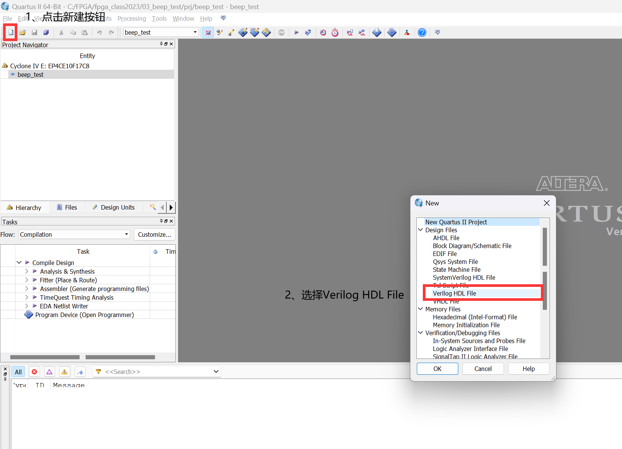
Task: Open a file with the folder icon
Action: point(23,32)
